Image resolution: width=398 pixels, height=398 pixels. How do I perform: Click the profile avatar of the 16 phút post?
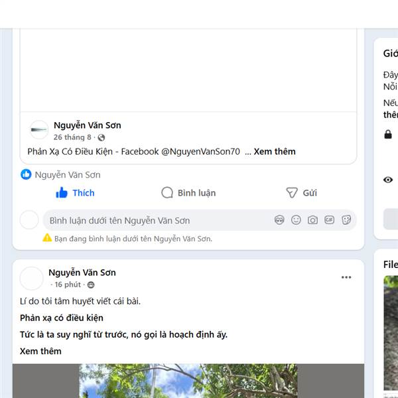click(x=31, y=279)
